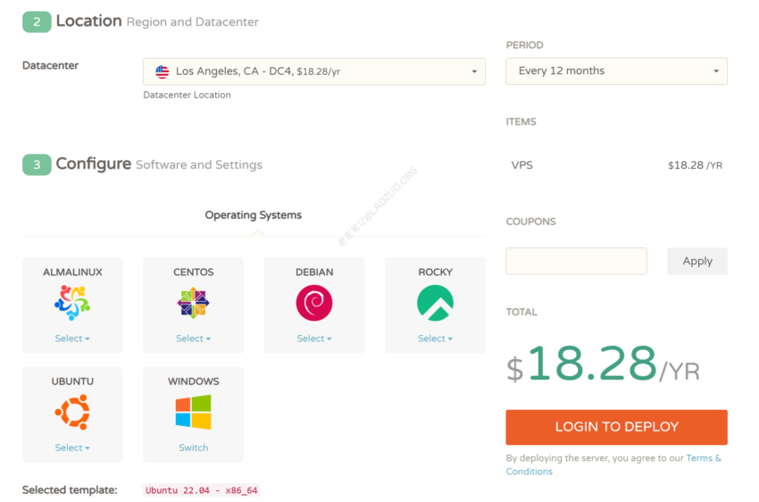759x502 pixels.
Task: Click the ALMALINUX card title
Action: tap(72, 272)
